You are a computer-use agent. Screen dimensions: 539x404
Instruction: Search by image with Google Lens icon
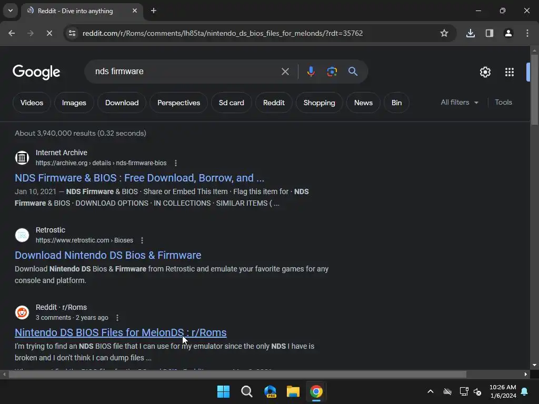(x=332, y=72)
